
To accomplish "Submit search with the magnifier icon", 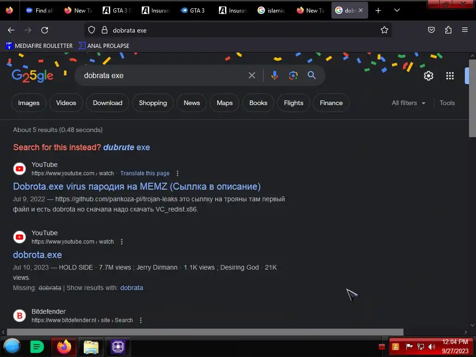I will [311, 75].
